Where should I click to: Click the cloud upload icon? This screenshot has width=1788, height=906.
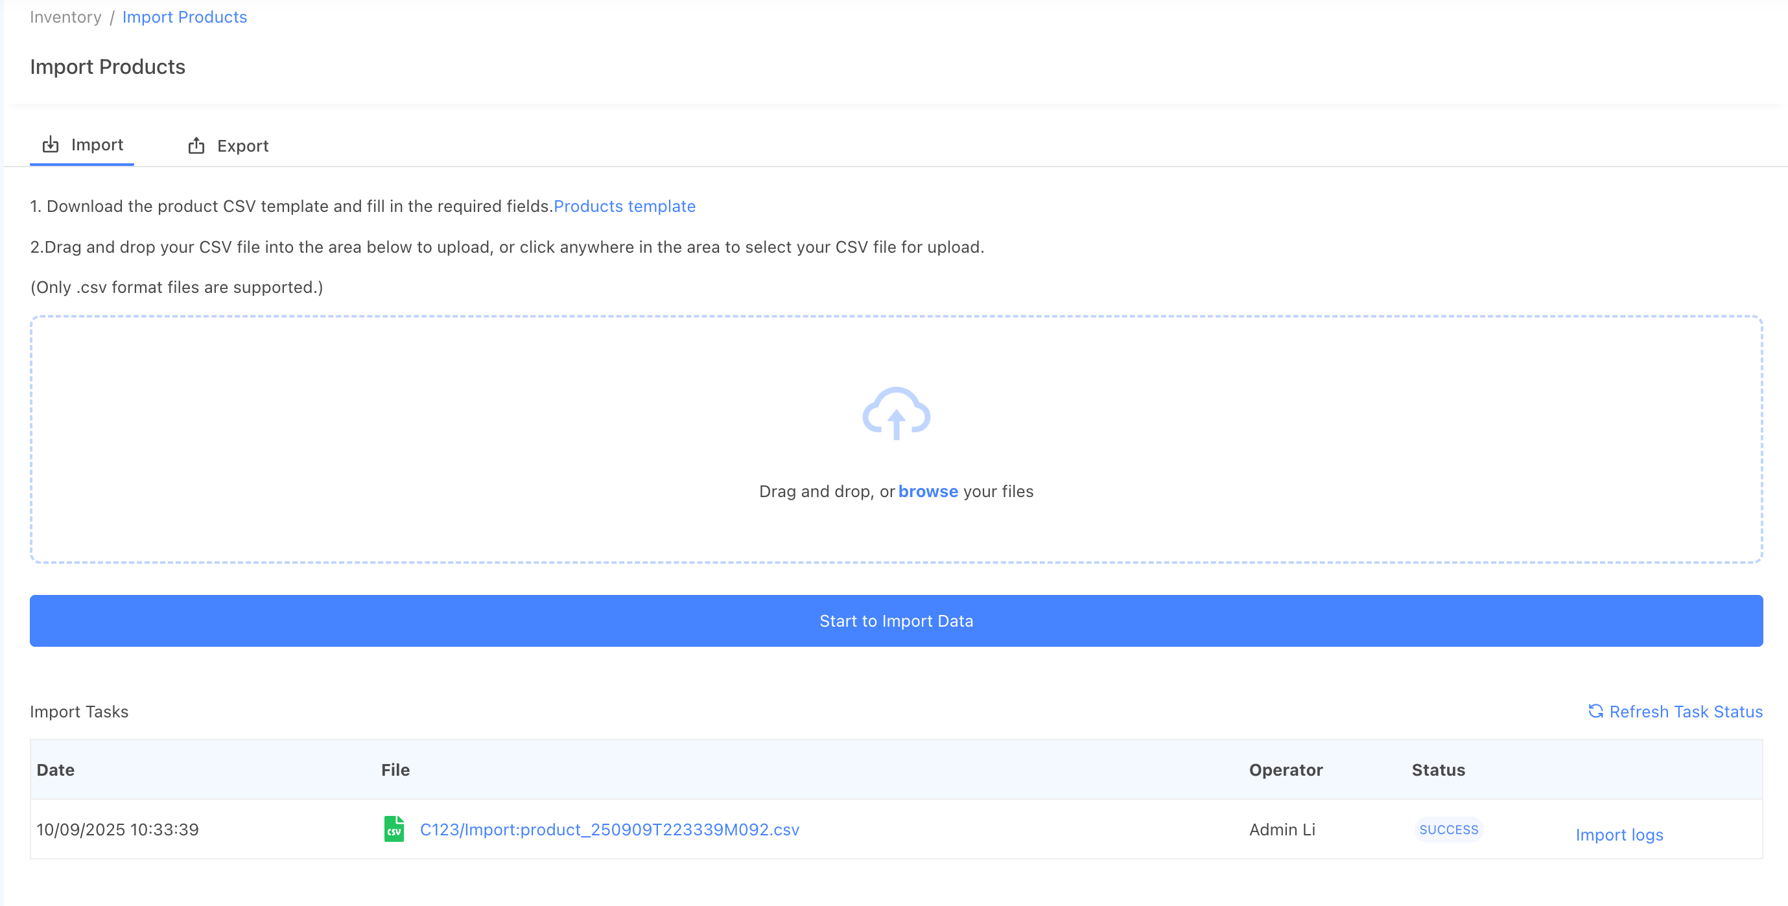coord(896,413)
